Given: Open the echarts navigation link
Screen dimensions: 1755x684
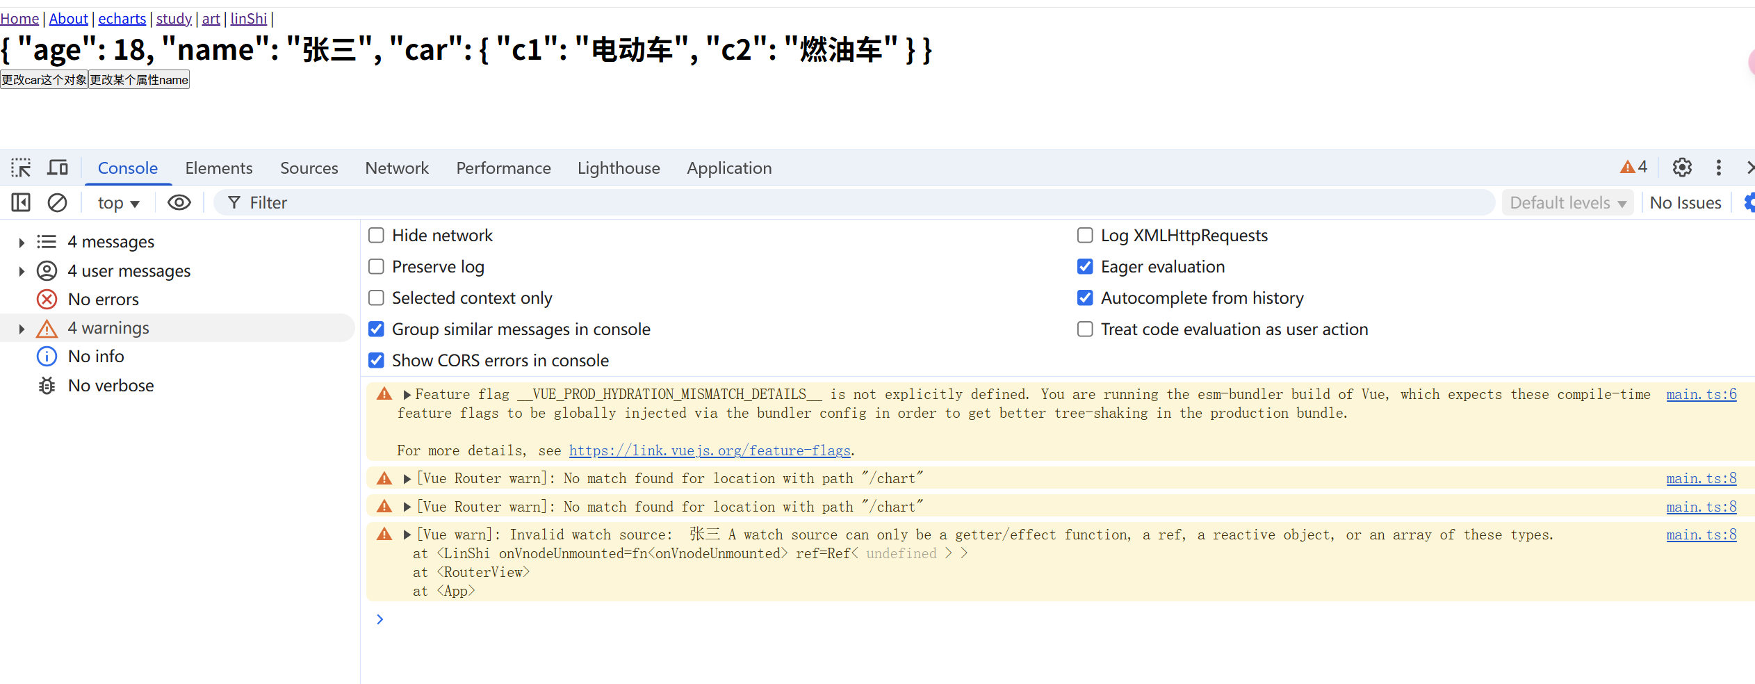Looking at the screenshot, I should (122, 19).
